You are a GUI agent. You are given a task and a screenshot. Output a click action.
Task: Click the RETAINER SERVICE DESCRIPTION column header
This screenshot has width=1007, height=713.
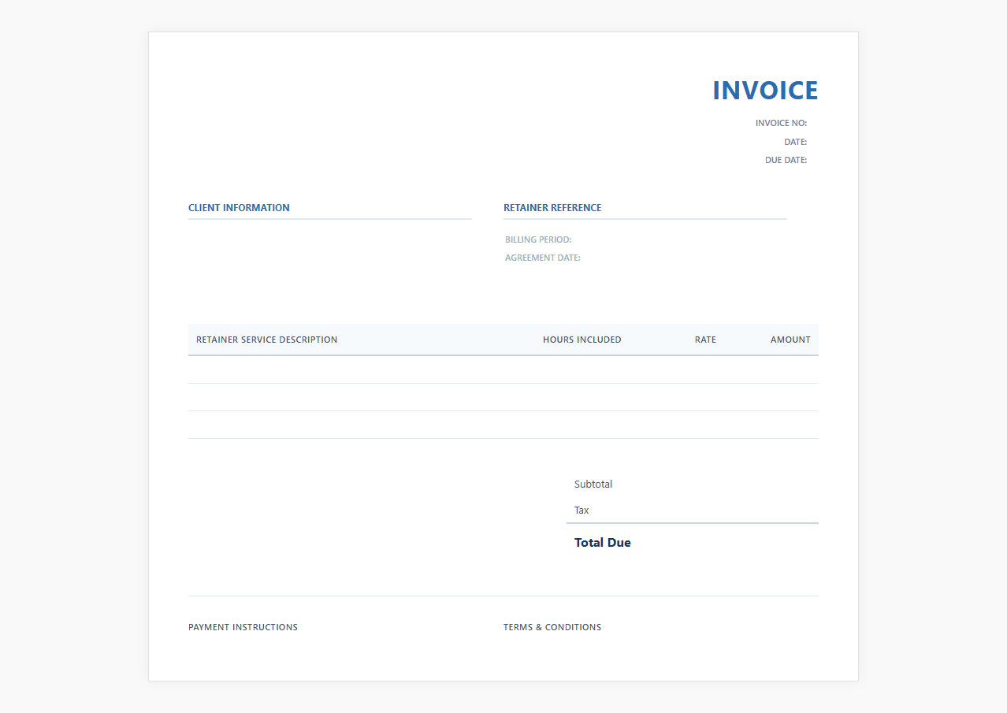266,340
